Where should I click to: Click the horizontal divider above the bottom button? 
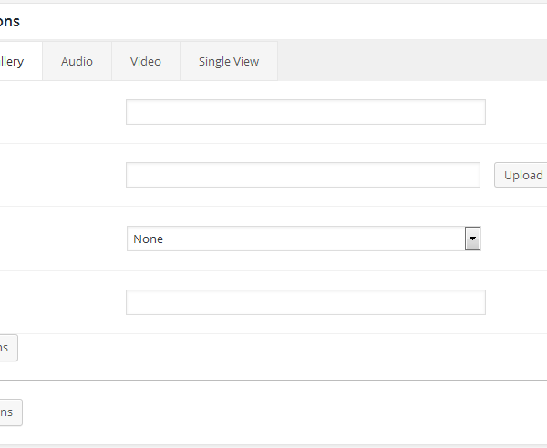(273, 380)
